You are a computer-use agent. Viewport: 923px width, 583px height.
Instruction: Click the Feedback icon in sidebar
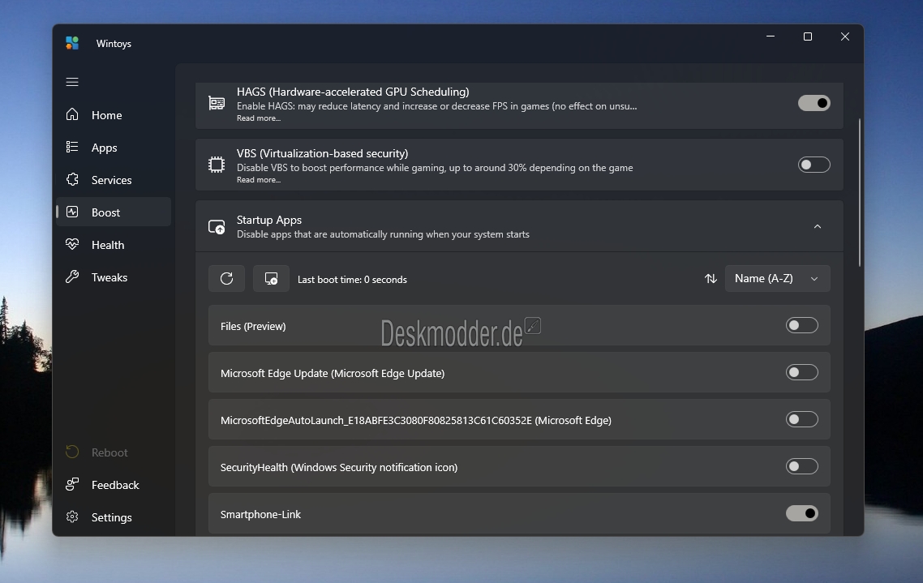click(72, 484)
